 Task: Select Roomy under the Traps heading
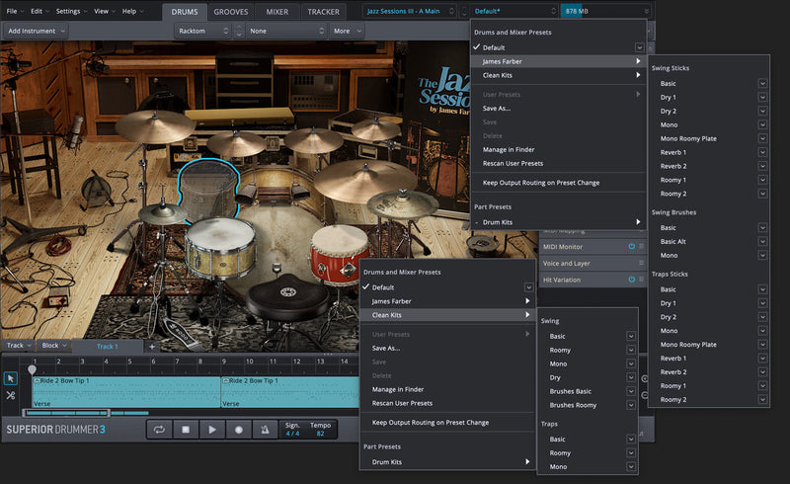[x=560, y=452]
